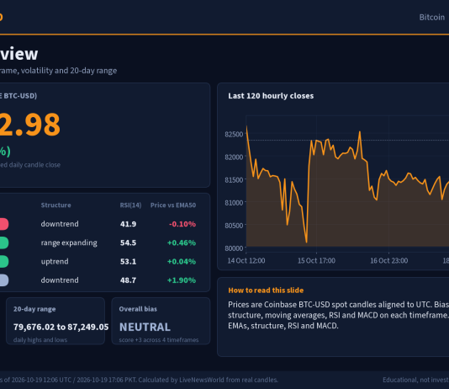Click the '15 Oct 17:00' x-axis label
The image size is (449, 389).
(x=316, y=260)
